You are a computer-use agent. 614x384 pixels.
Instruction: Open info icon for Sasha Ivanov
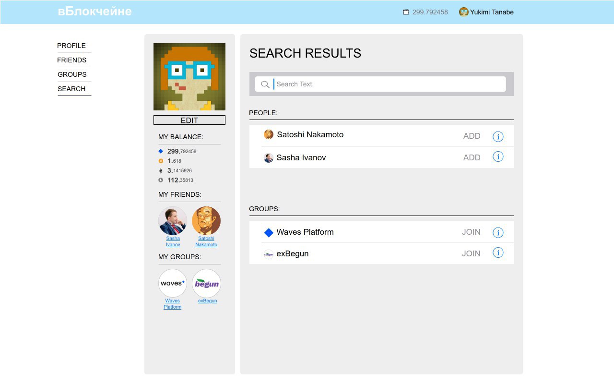point(498,157)
